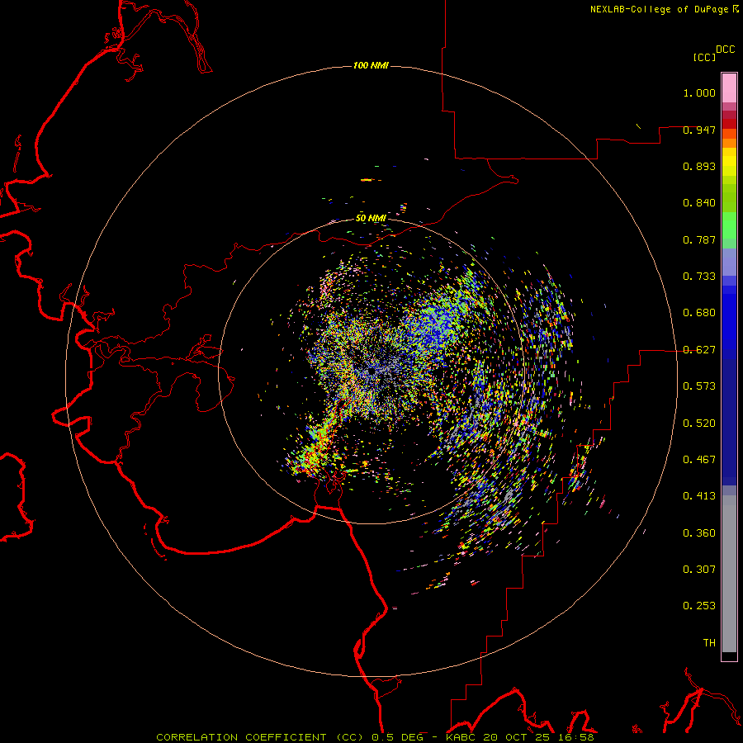Click the CORRELATION COEFFICIENT caption text
743x743 pixels.
241,737
